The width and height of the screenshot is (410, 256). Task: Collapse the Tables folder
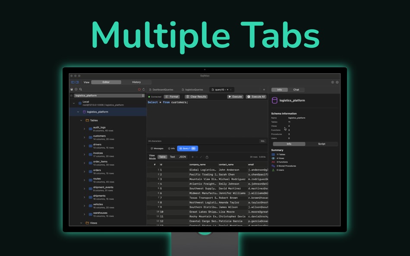coord(82,120)
